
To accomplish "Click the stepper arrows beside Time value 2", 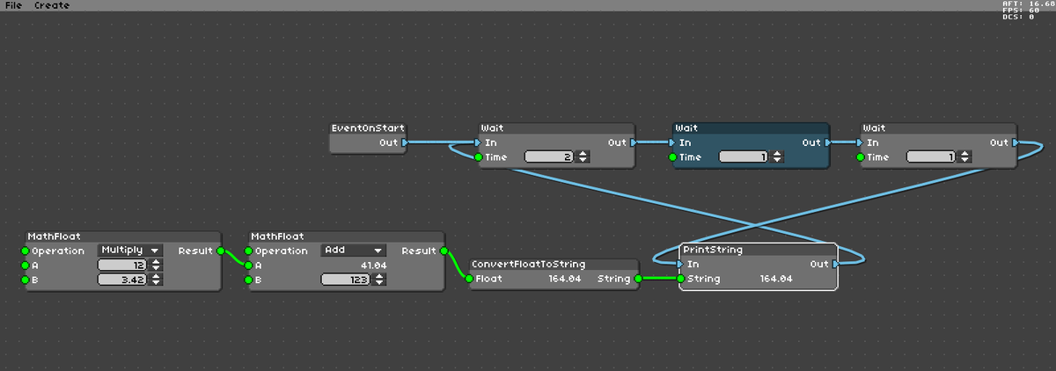I will 583,157.
